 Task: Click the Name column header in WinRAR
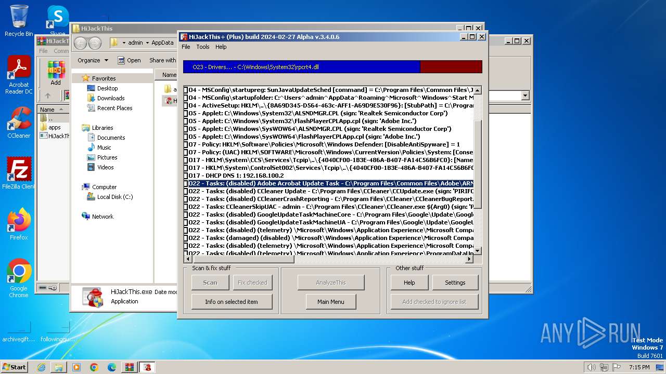(x=53, y=110)
